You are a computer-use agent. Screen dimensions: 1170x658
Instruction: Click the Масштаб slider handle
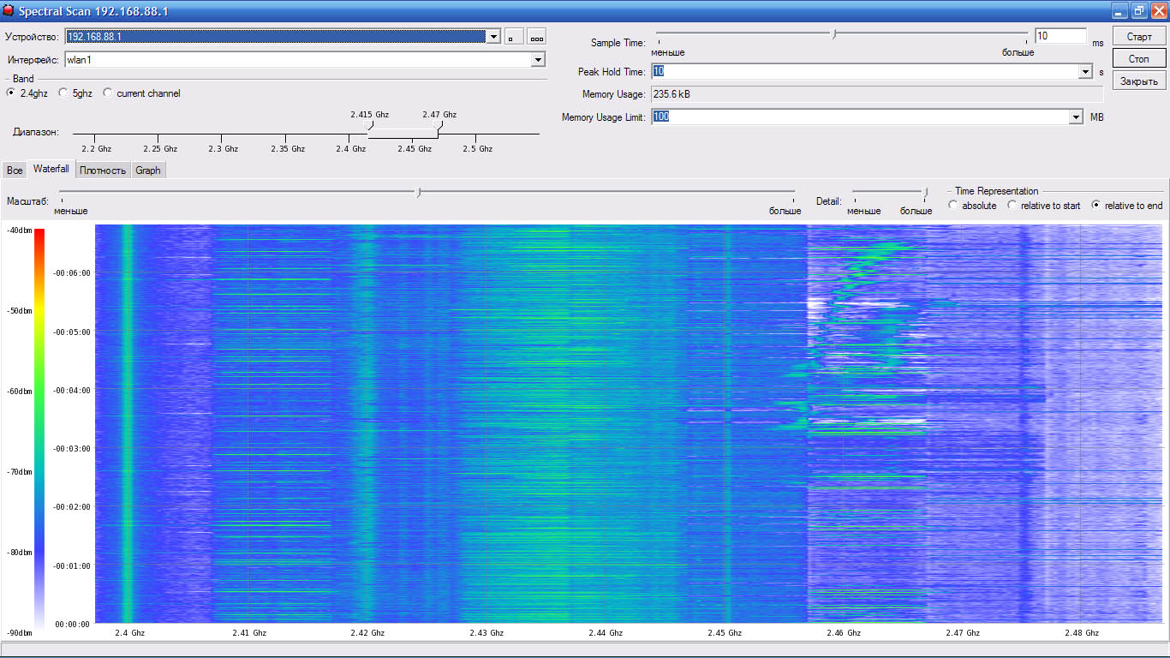click(x=418, y=193)
